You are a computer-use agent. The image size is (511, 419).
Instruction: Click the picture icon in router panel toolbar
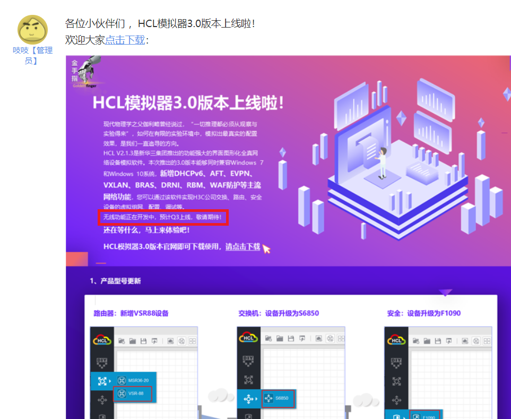[170, 341]
